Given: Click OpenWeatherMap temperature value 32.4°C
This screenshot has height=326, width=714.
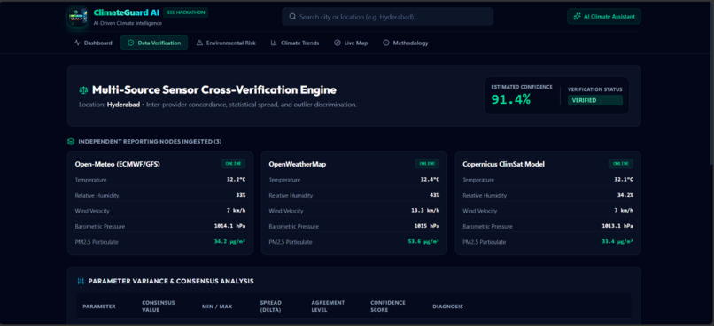Looking at the screenshot, I should [430, 180].
